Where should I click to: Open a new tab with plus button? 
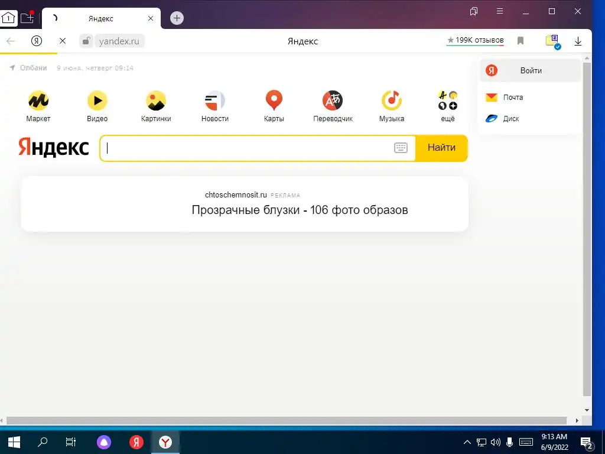(177, 18)
